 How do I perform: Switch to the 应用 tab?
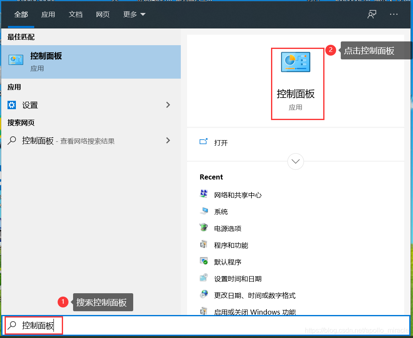(x=48, y=15)
